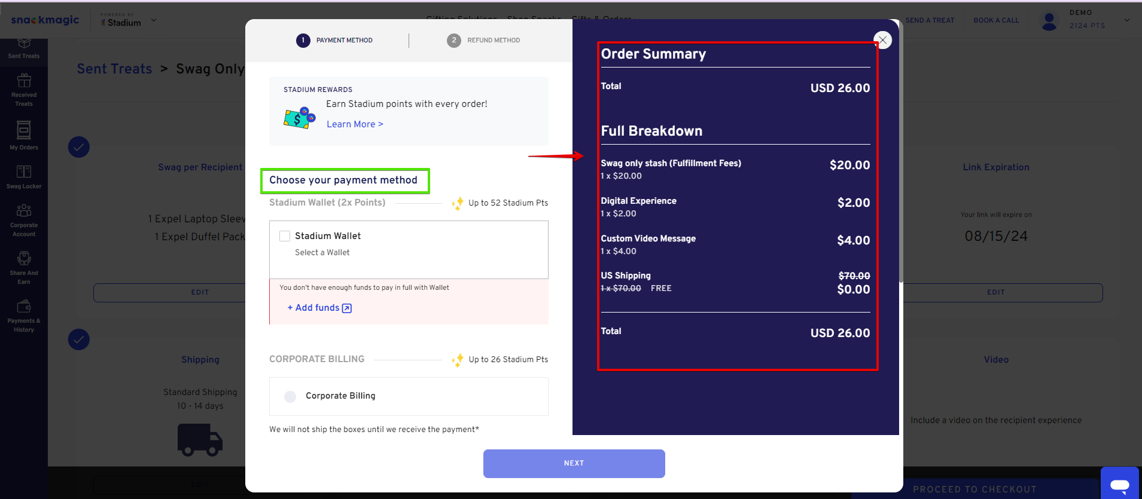
Task: Click the chat support bubble icon
Action: coord(1119,484)
